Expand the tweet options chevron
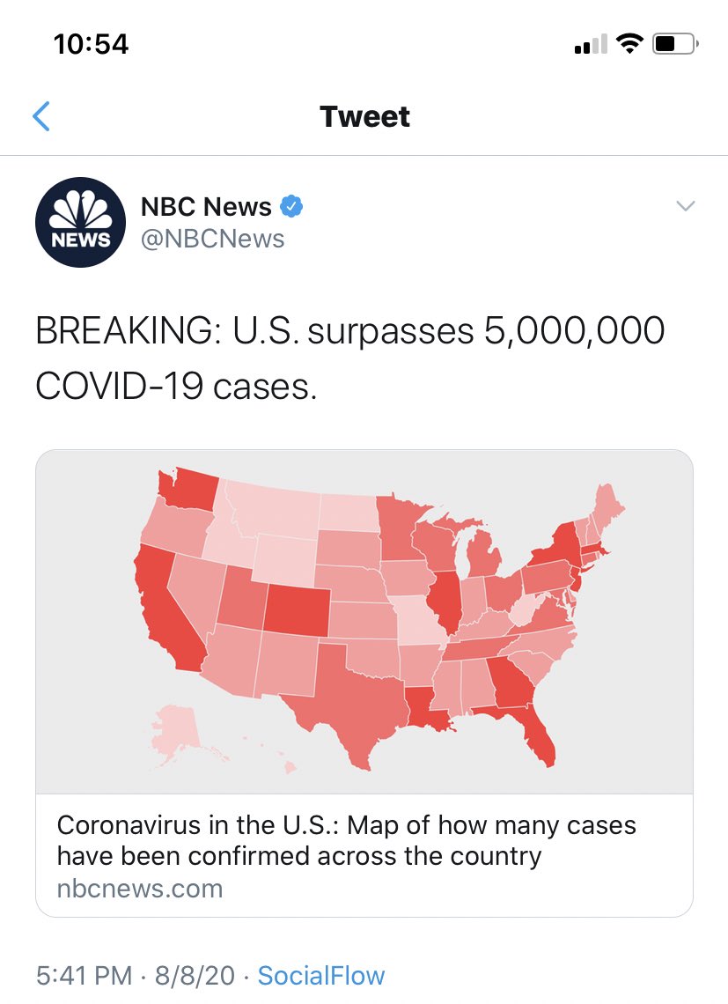Image resolution: width=728 pixels, height=1004 pixels. [x=686, y=205]
